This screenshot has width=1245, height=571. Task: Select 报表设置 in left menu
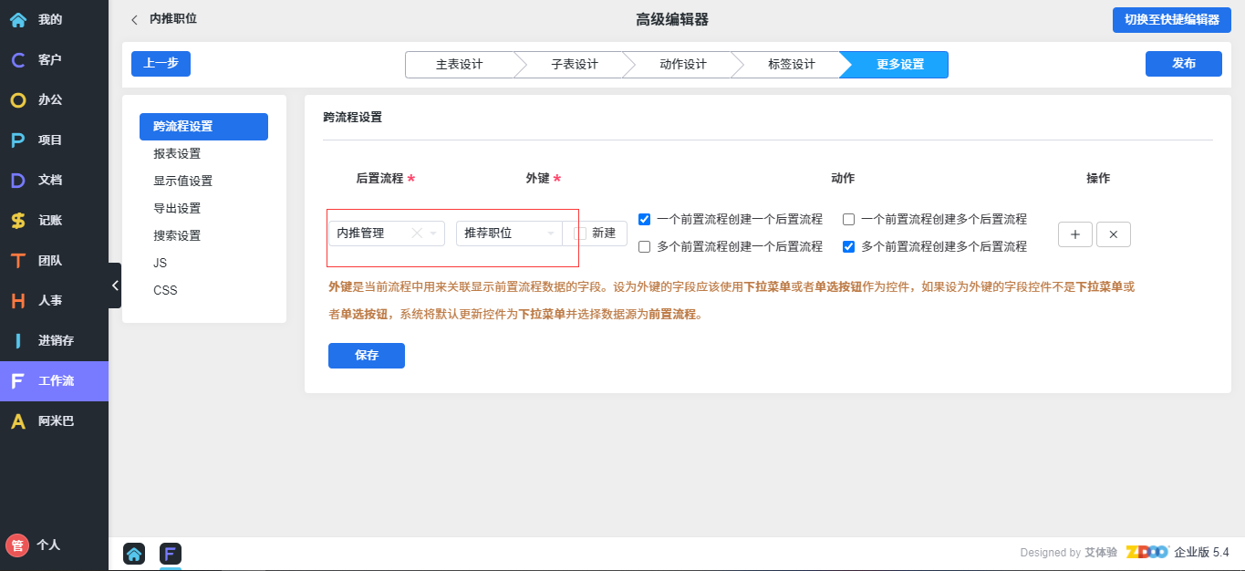(x=177, y=154)
